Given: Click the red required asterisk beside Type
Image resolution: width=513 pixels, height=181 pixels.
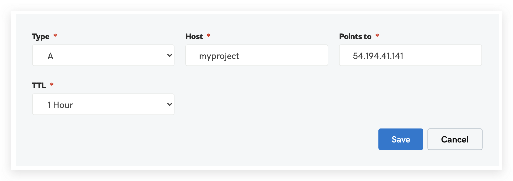Looking at the screenshot, I should pos(55,36).
